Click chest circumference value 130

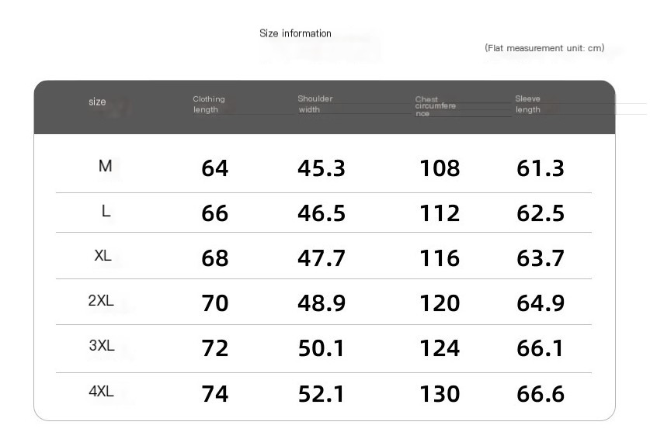(440, 393)
